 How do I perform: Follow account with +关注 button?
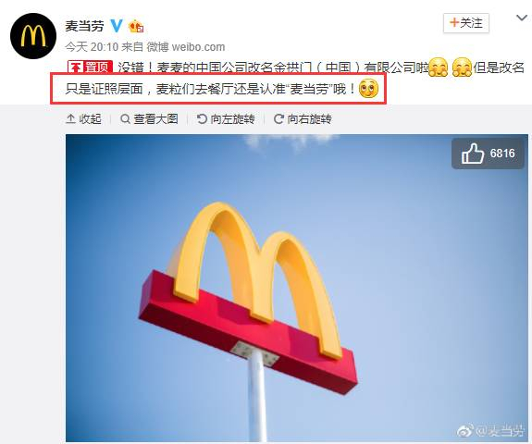pyautogui.click(x=465, y=23)
